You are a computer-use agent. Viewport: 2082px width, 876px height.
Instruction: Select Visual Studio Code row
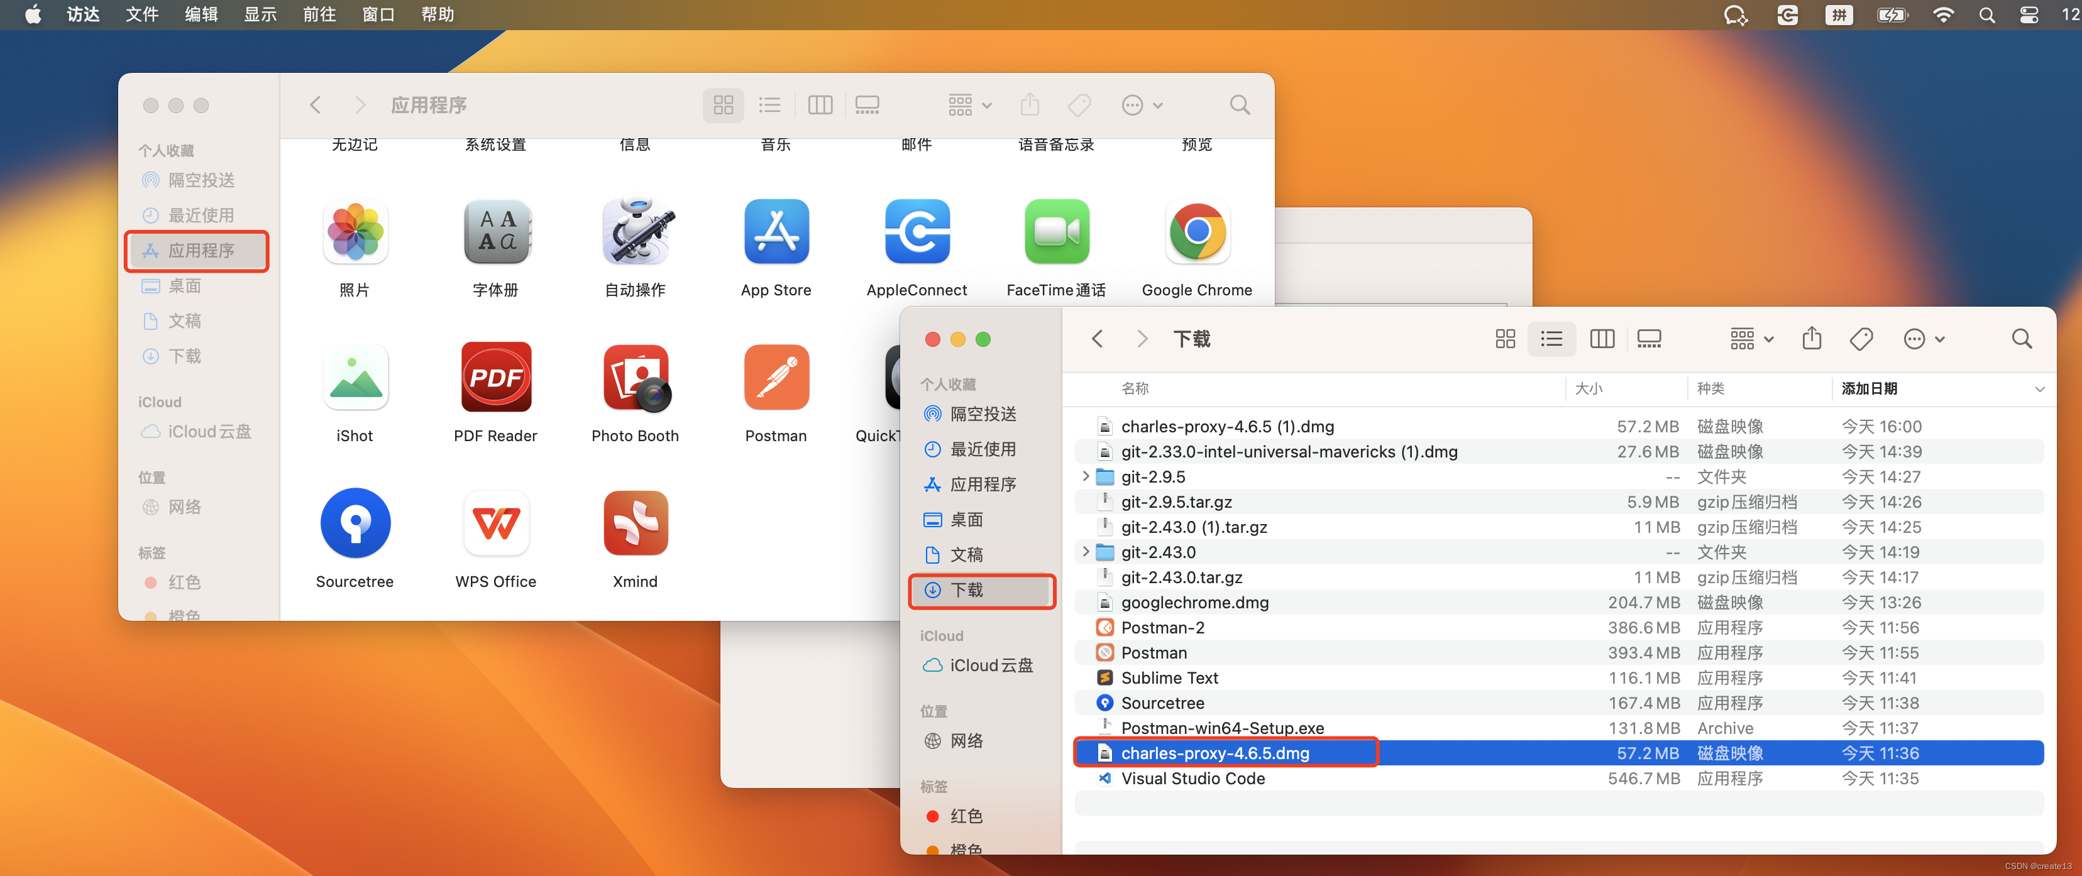pos(1559,778)
